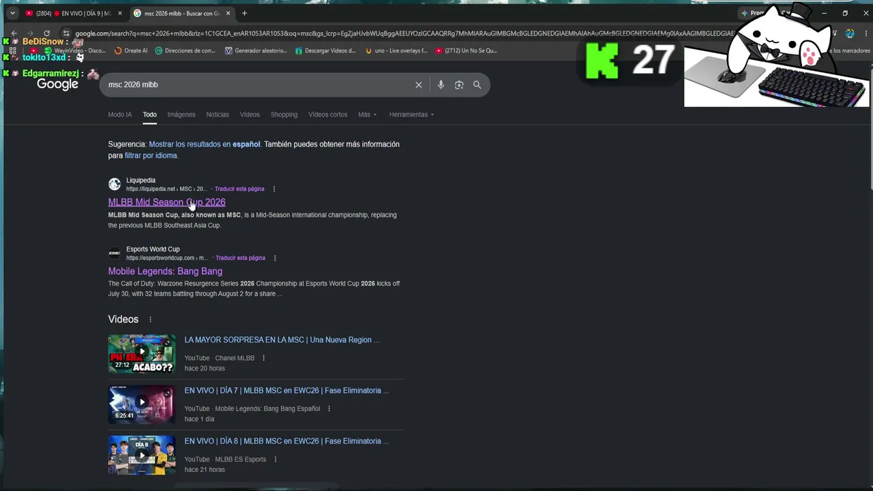Go back to the previous page
Screen dimensions: 873x491
pyautogui.click(x=14, y=33)
